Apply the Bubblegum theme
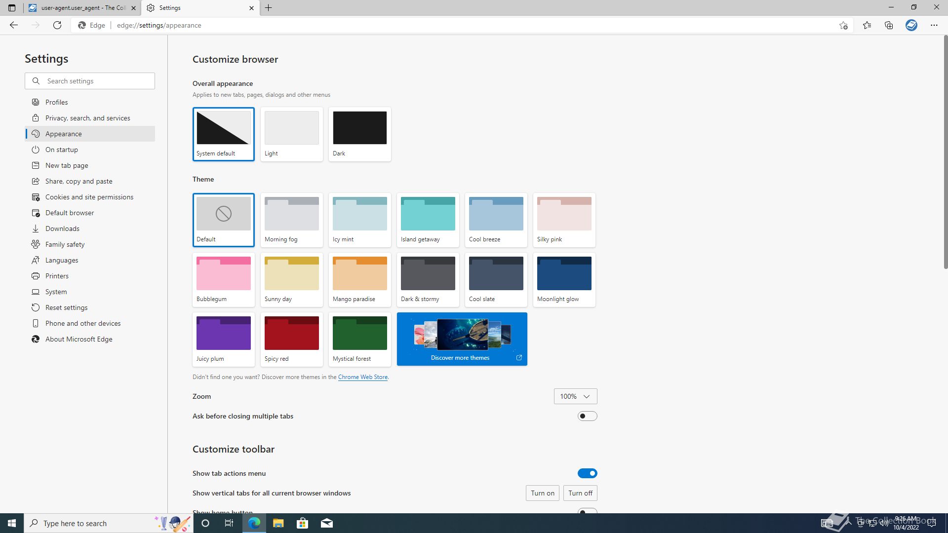948x533 pixels. click(224, 280)
